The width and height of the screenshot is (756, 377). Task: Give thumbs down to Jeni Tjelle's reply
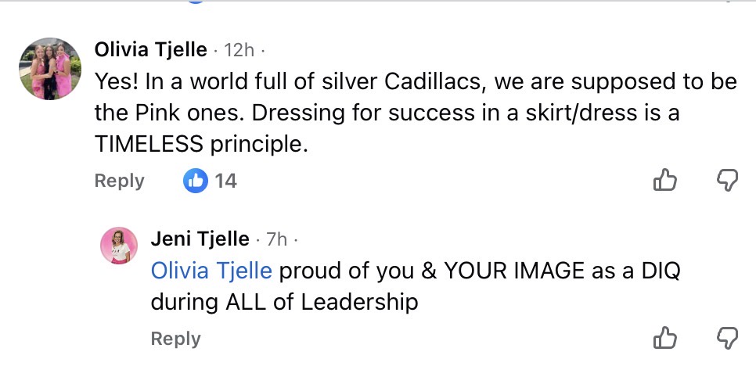(x=728, y=338)
